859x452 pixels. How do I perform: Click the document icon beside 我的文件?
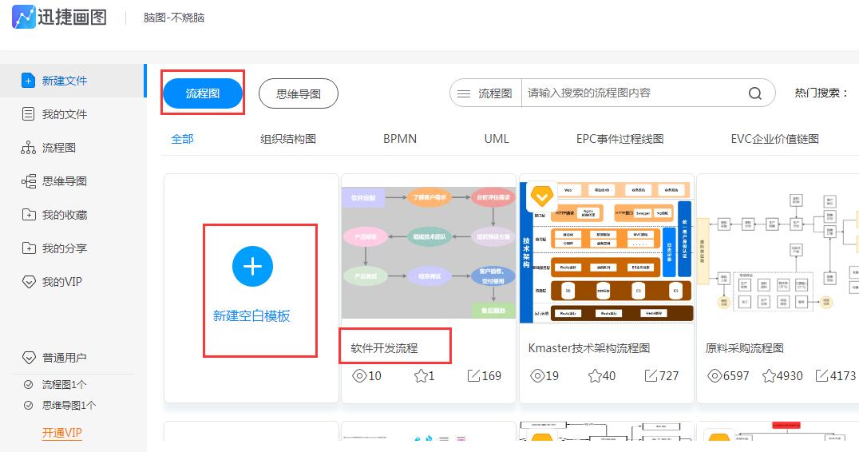[x=28, y=114]
